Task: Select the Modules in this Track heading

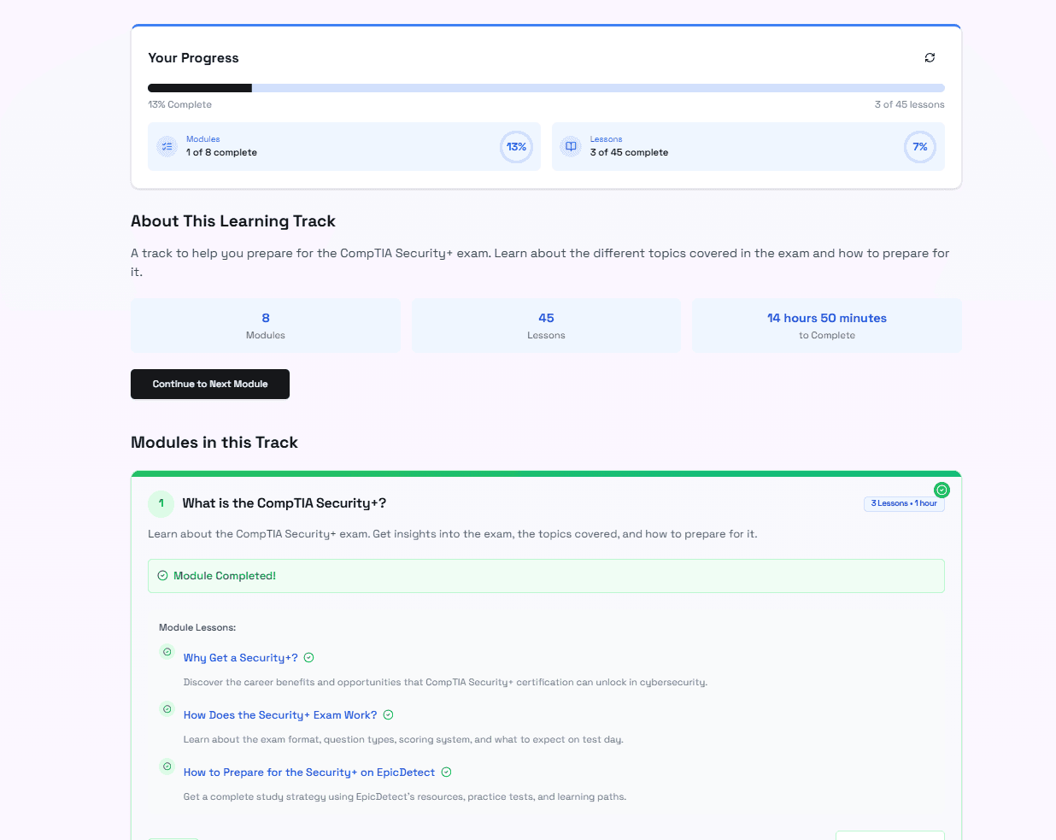Action: (214, 442)
